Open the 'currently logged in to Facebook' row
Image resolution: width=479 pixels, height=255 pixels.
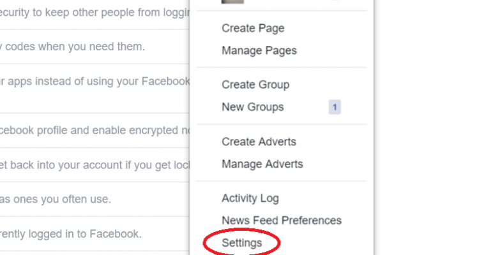coord(95,234)
